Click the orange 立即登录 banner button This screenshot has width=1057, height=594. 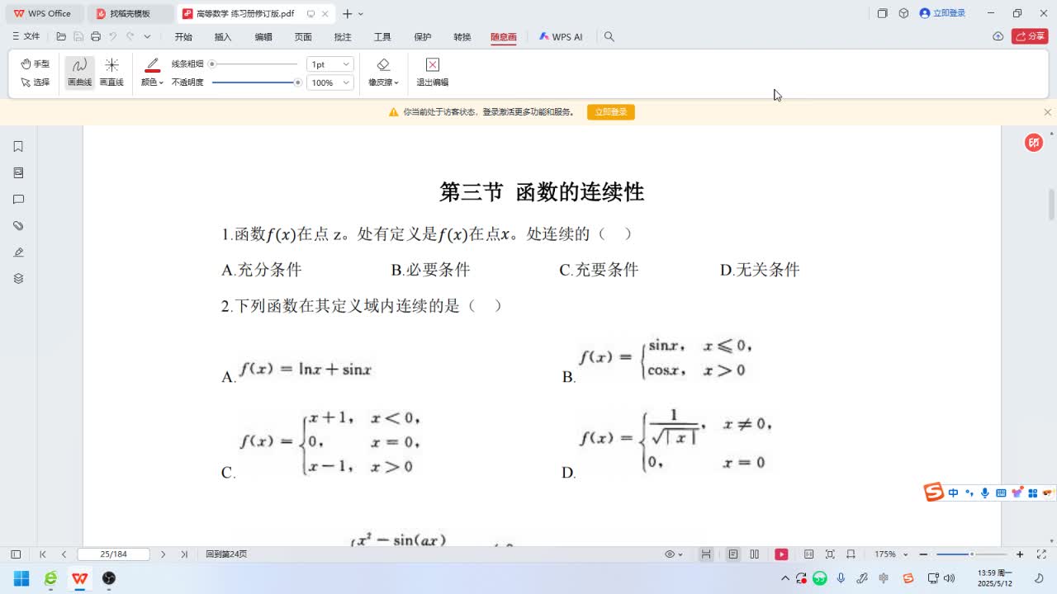(x=610, y=112)
